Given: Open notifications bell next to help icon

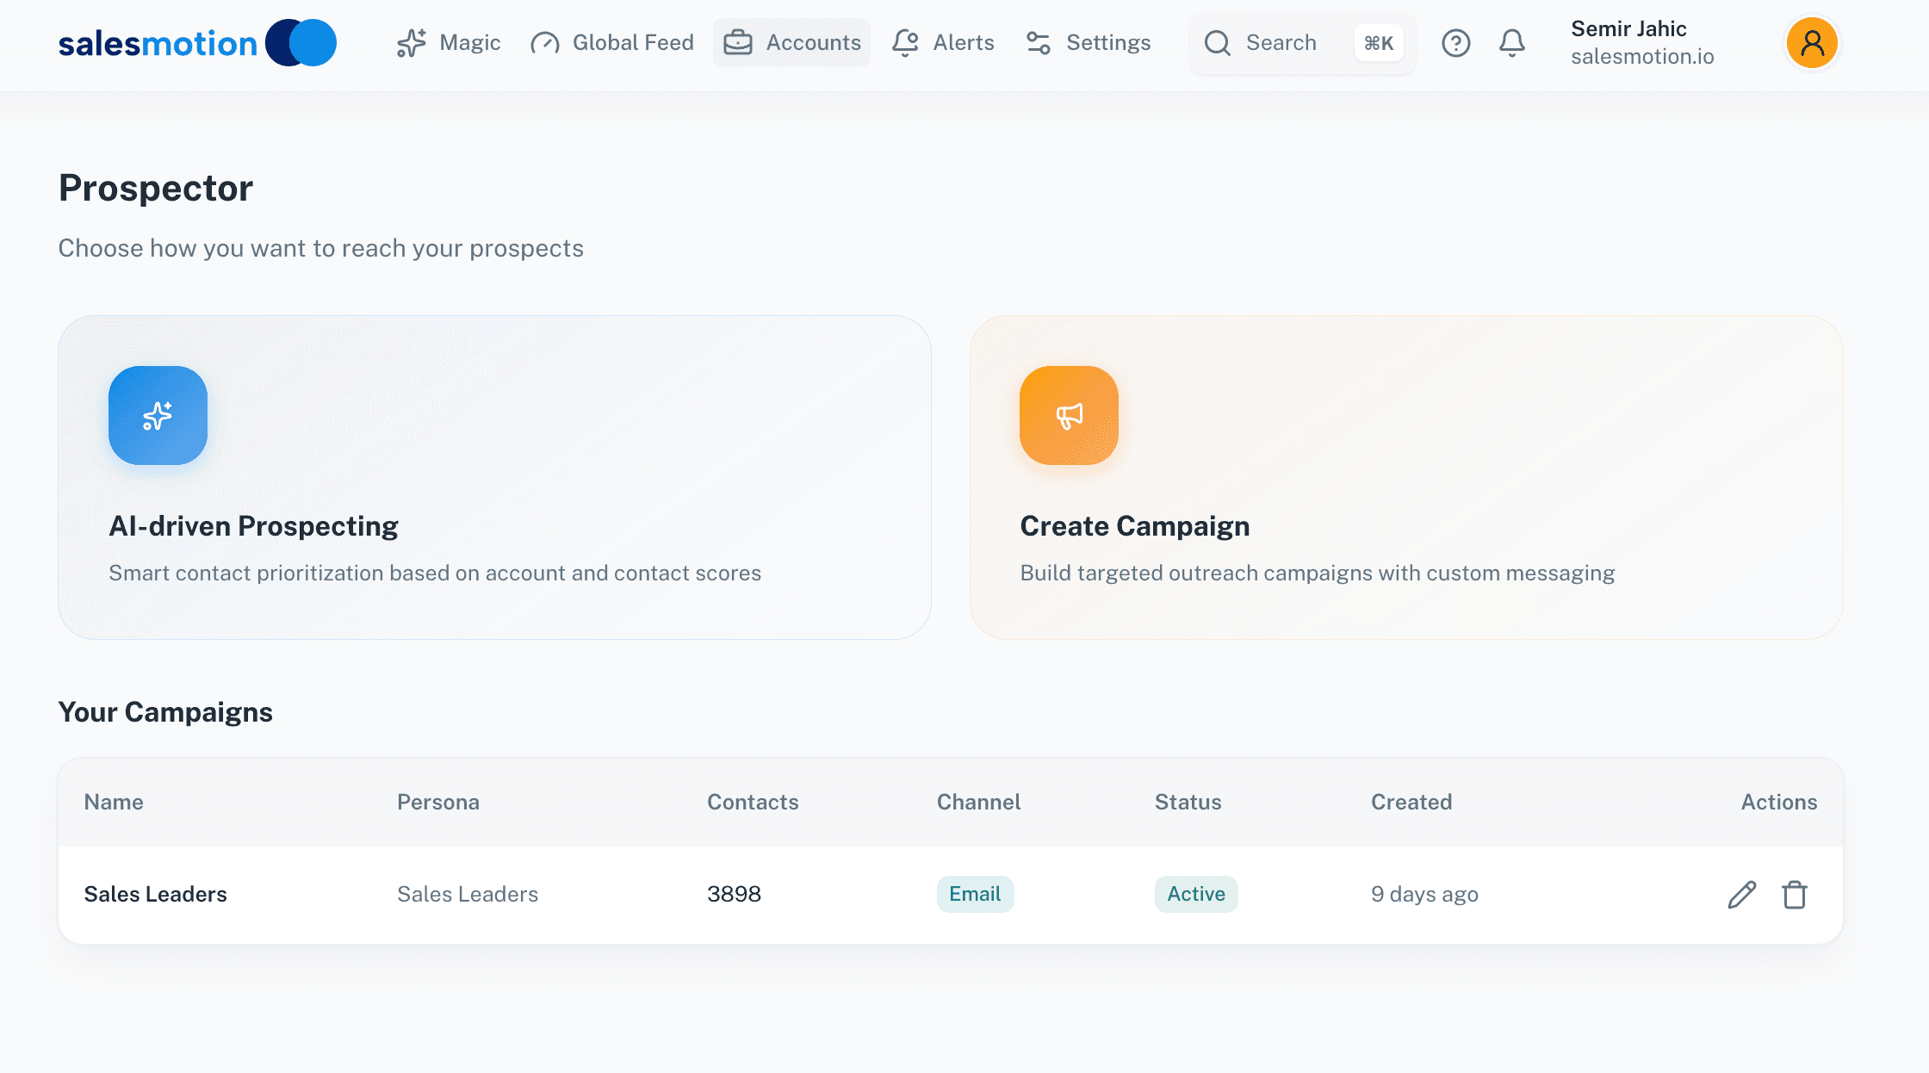Looking at the screenshot, I should [x=1511, y=43].
